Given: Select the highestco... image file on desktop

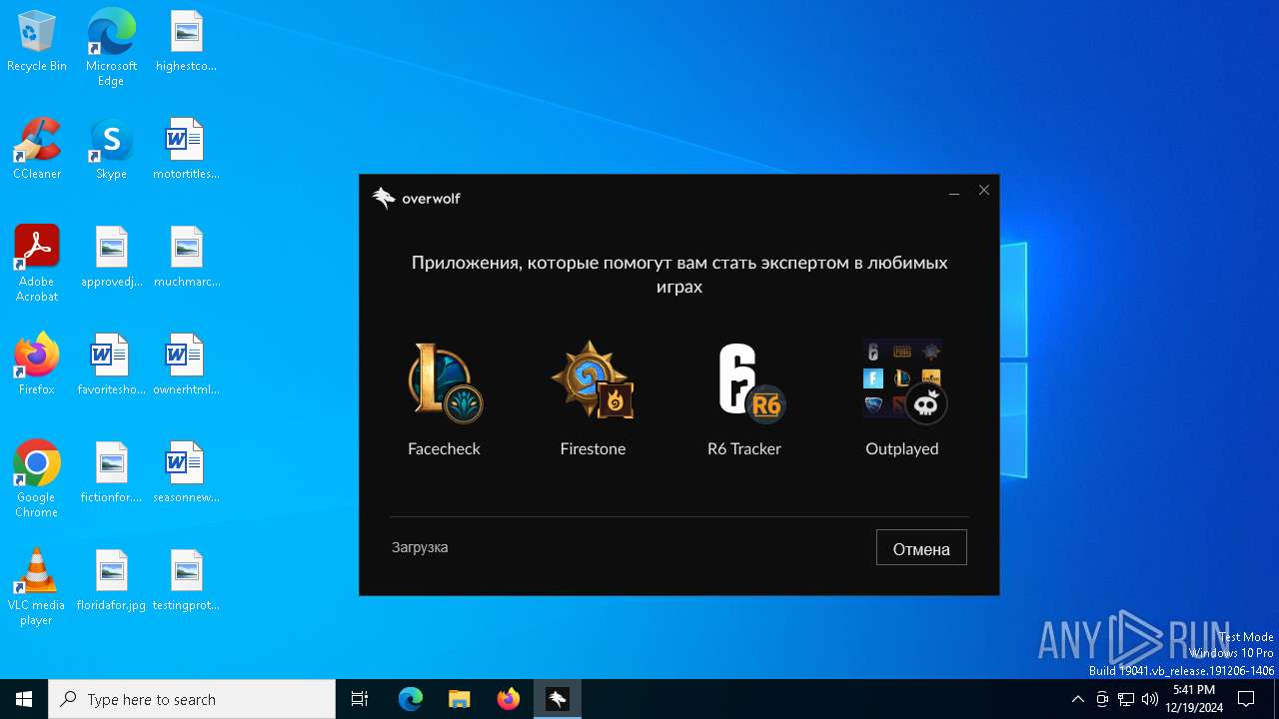Looking at the screenshot, I should coord(186,41).
